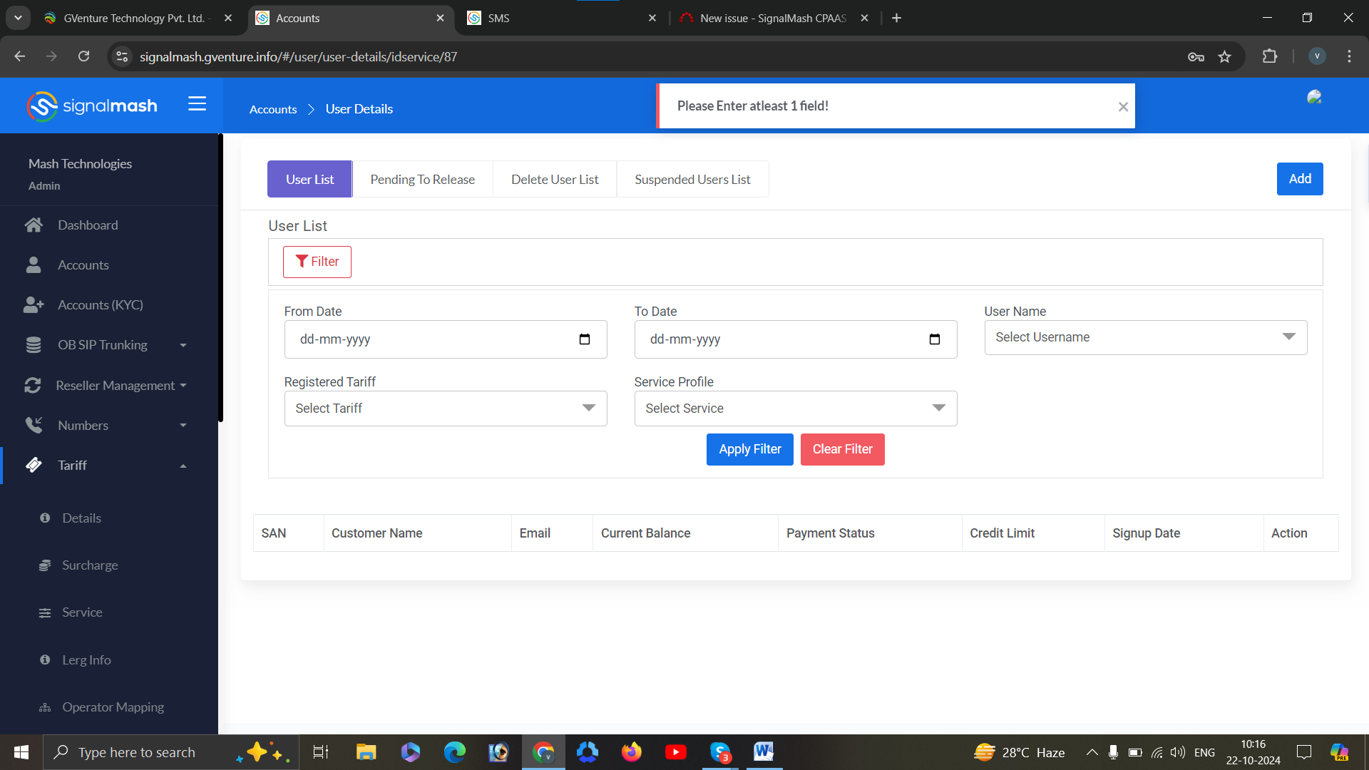
Task: Open Dashboard via the home icon
Action: (x=34, y=225)
